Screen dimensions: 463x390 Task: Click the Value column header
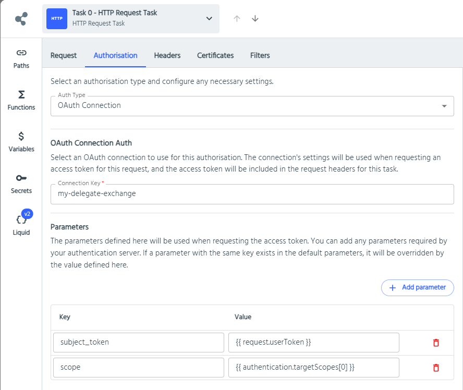click(x=243, y=317)
